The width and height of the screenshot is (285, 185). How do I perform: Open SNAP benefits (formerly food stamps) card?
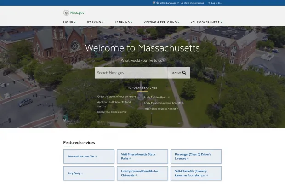(x=196, y=173)
